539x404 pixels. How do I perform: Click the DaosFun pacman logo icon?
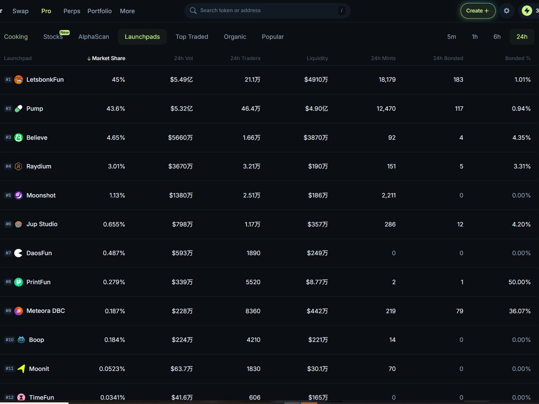pyautogui.click(x=18, y=253)
